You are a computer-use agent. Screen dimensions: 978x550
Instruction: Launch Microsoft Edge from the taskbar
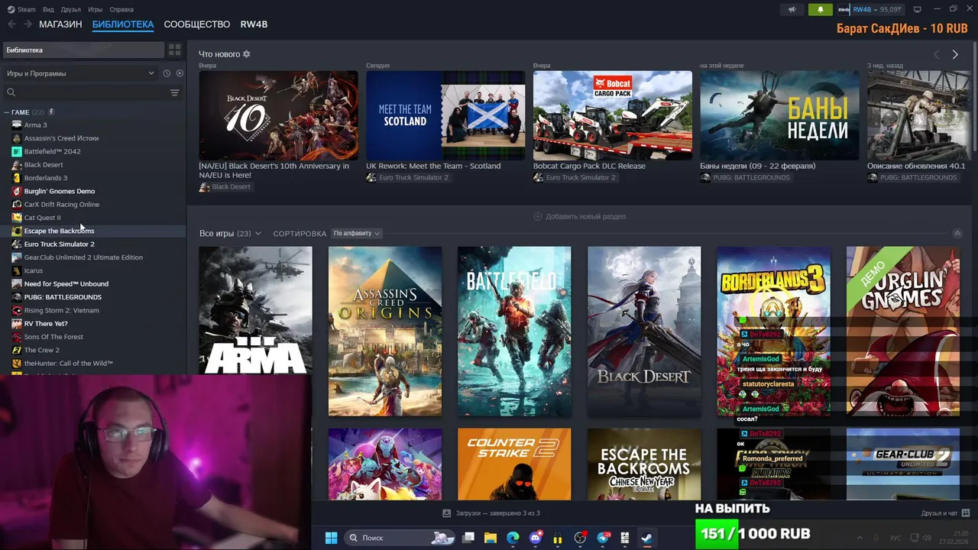[513, 538]
